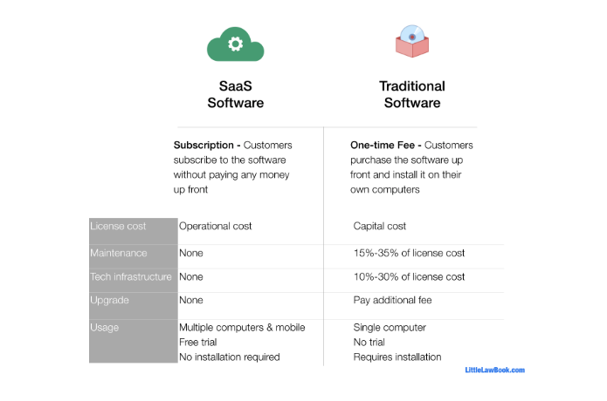Viewport: 607px width, 401px height.
Task: Click the Requires installation text
Action: point(397,357)
